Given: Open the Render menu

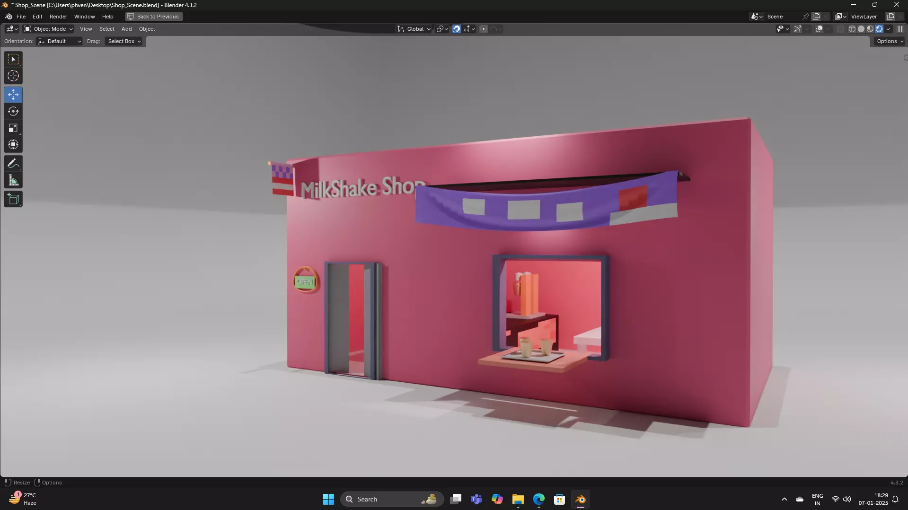Looking at the screenshot, I should click(58, 17).
